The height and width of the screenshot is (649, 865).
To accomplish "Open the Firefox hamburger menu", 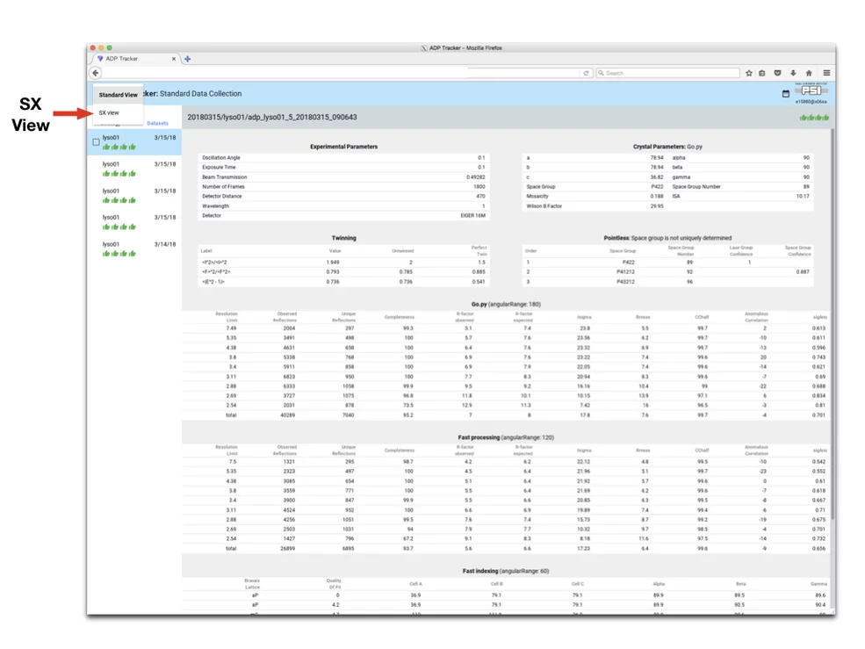I will (826, 73).
